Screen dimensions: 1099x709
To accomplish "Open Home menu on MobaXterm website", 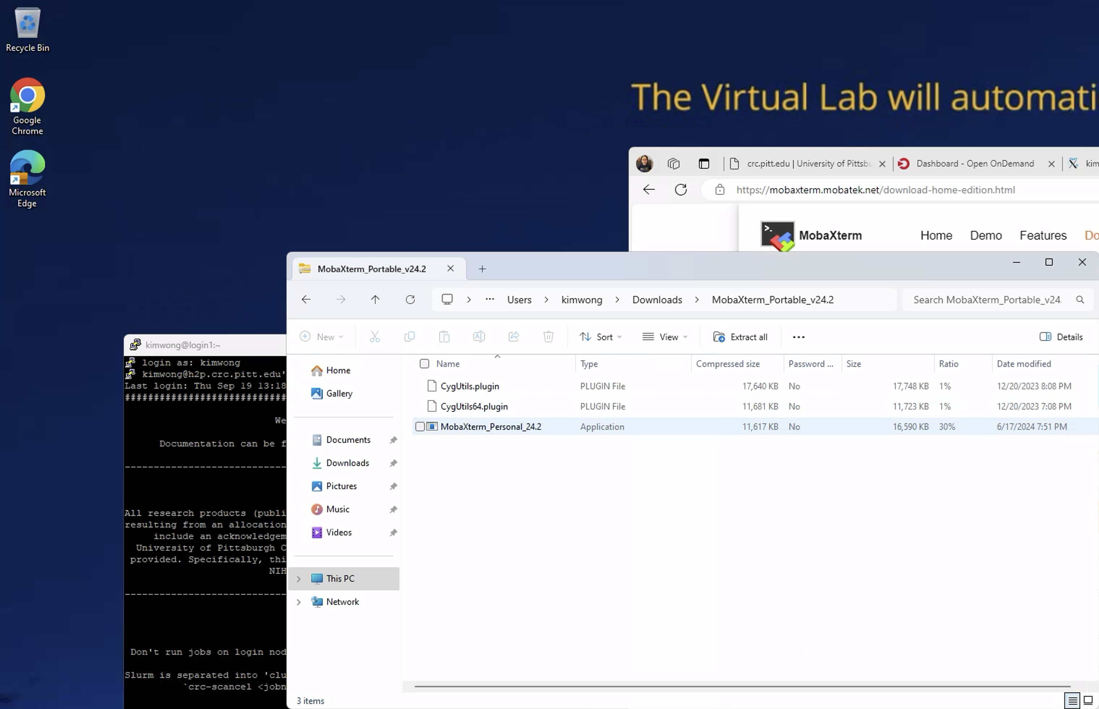I will tap(936, 235).
